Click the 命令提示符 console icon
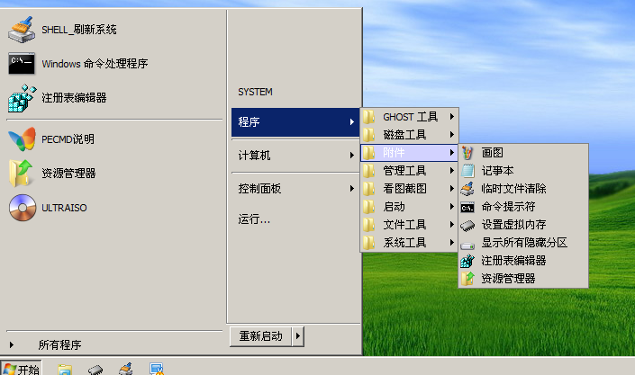Screen dimensions: 635x375 pyautogui.click(x=467, y=208)
